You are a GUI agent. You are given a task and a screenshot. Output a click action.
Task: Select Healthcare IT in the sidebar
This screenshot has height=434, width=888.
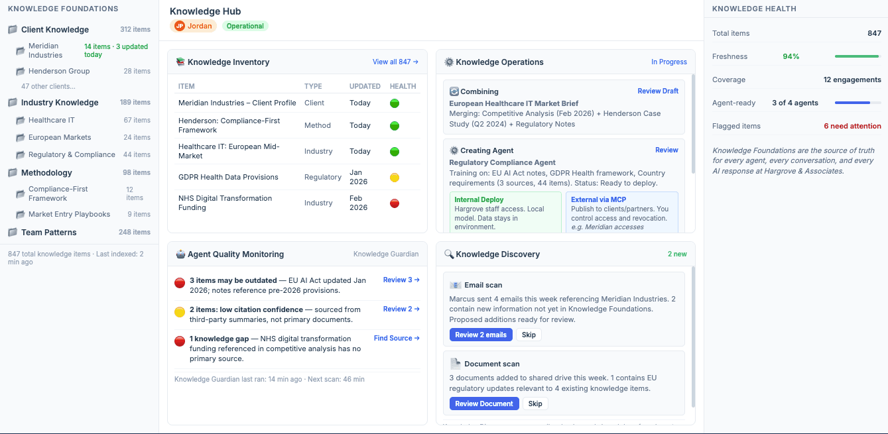tap(52, 120)
